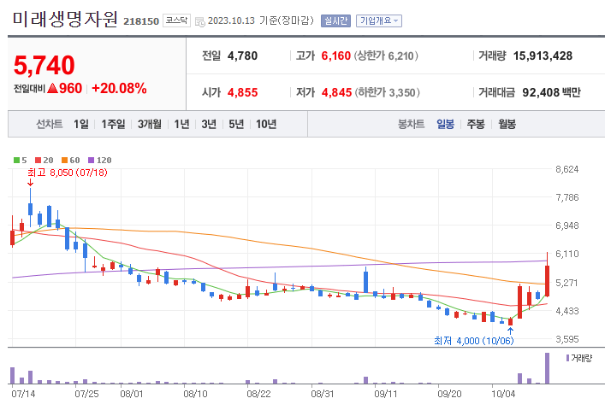The width and height of the screenshot is (605, 416).
Task: Click the 8,624 price axis label
Action: (567, 169)
